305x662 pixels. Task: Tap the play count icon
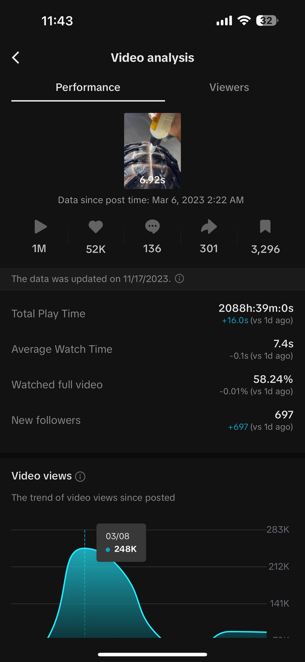point(40,227)
